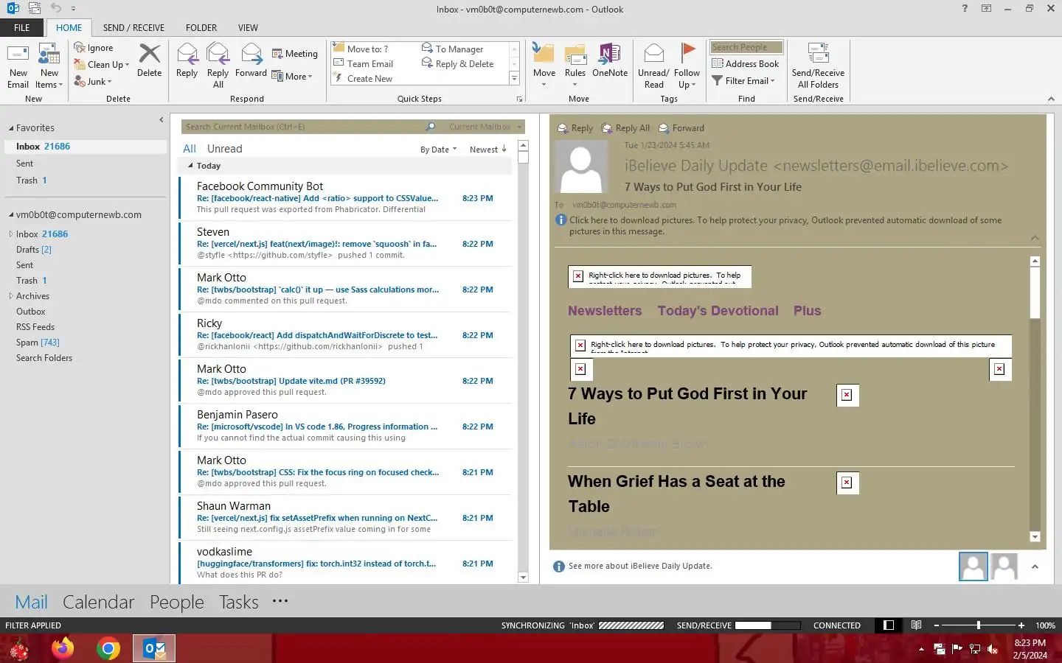This screenshot has width=1062, height=663.
Task: Open Firefox from the taskbar
Action: 63,648
